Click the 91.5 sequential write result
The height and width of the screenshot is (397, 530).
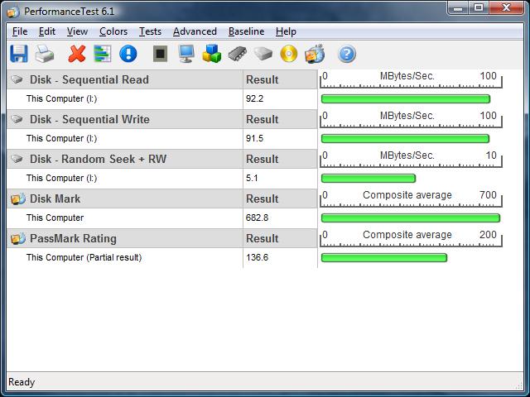click(x=254, y=138)
